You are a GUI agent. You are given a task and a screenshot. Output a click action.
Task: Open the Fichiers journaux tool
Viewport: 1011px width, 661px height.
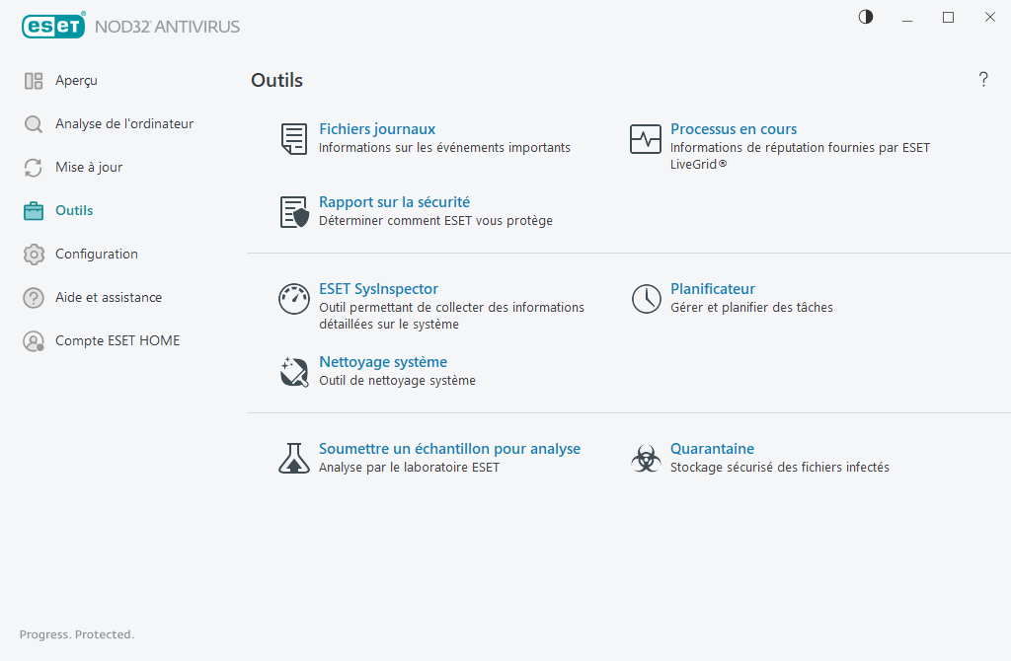[376, 128]
